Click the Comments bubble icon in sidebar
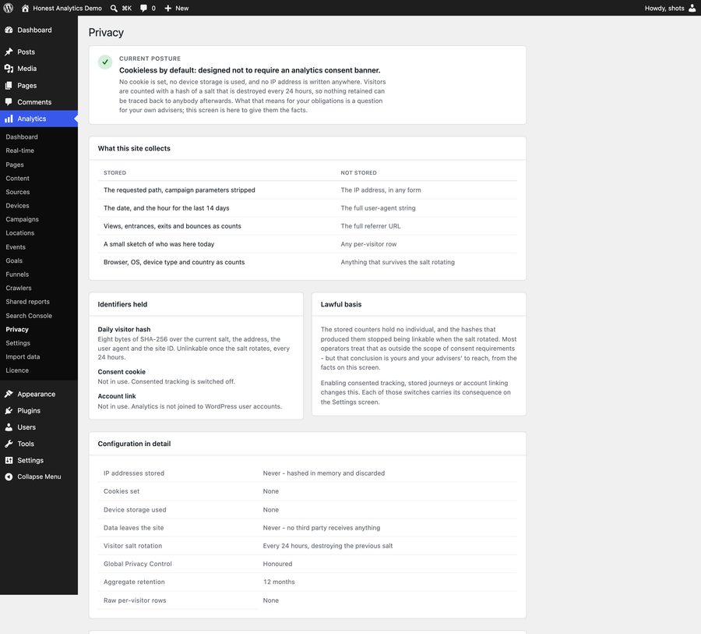701x634 pixels. (9, 102)
